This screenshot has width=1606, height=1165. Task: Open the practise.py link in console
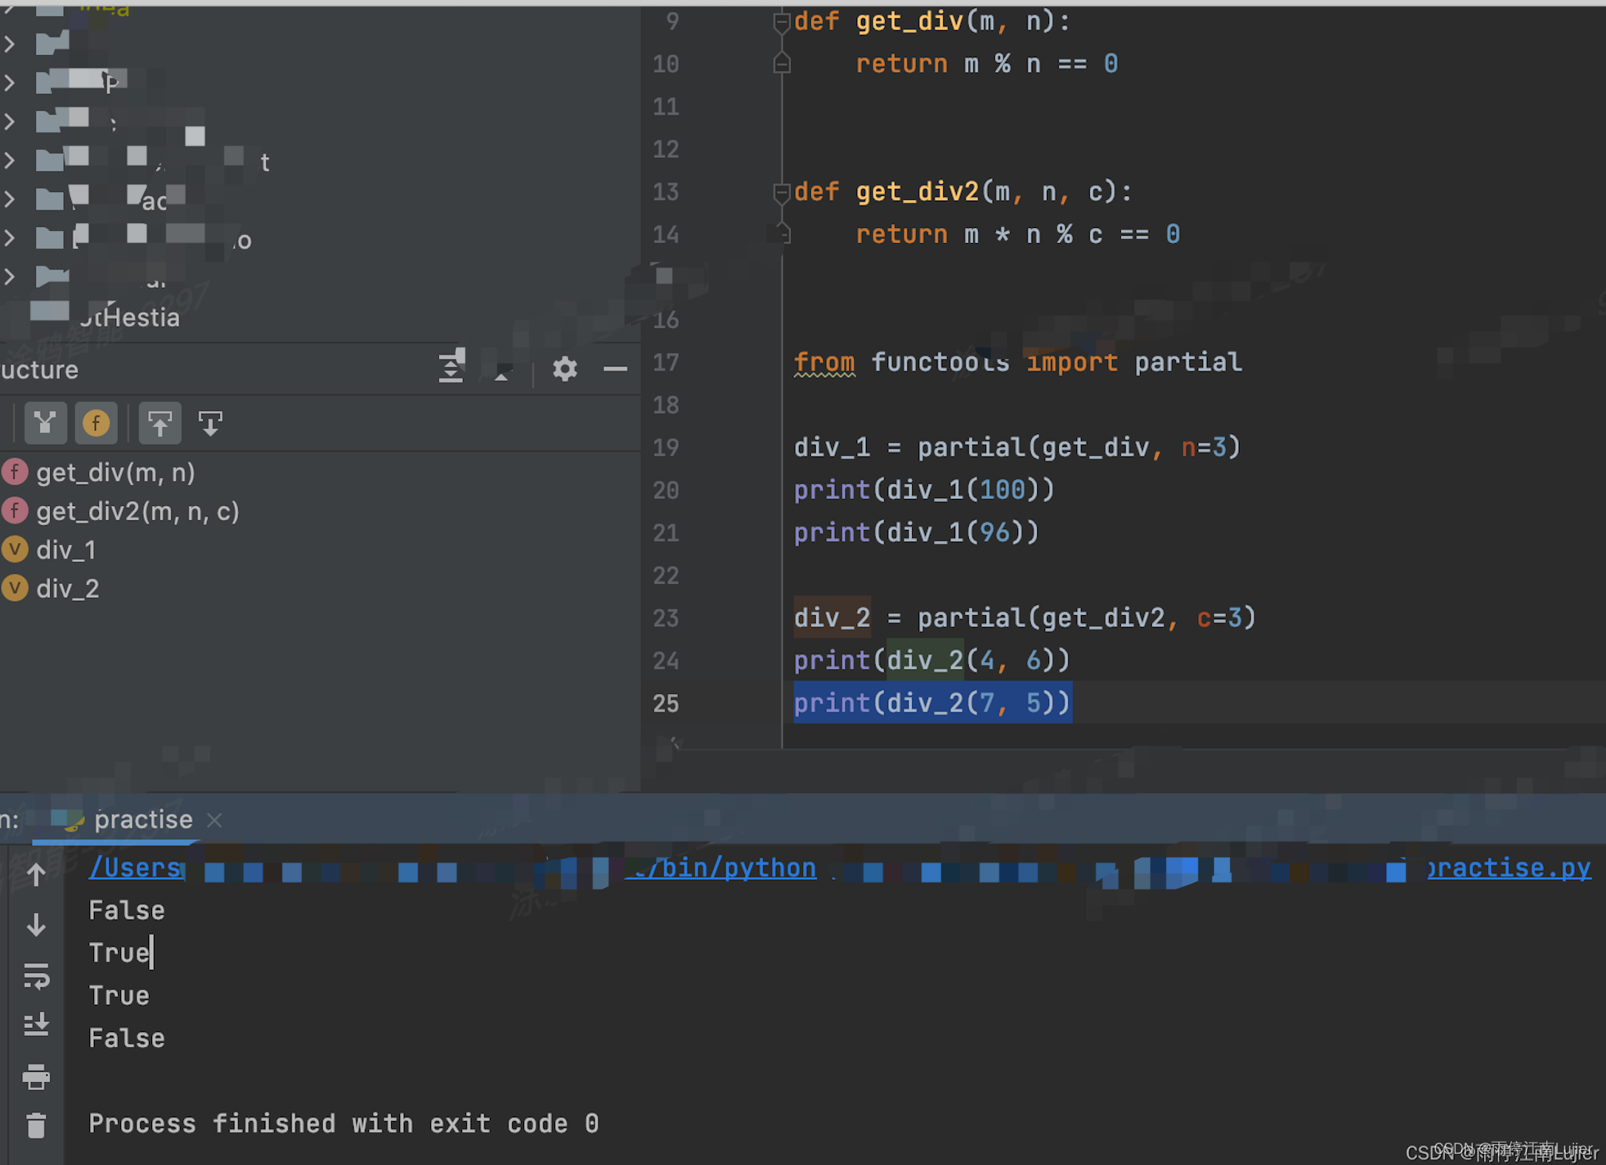[1509, 868]
